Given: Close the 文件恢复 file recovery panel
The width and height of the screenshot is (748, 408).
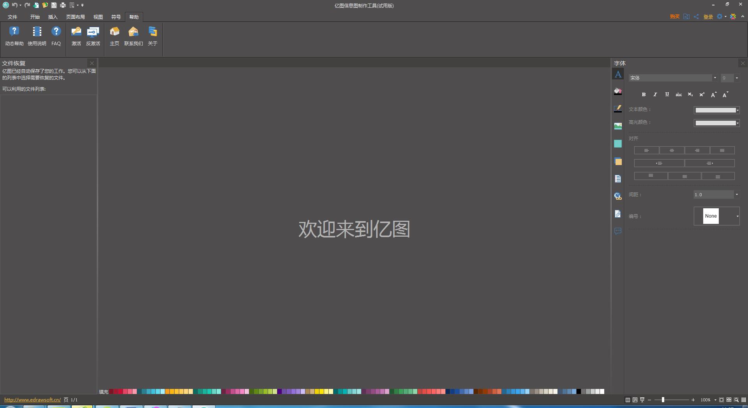Looking at the screenshot, I should coord(92,63).
